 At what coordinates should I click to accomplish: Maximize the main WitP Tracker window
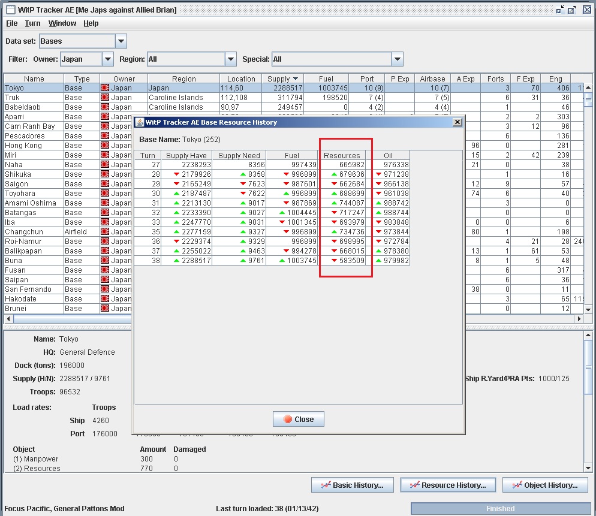point(571,10)
